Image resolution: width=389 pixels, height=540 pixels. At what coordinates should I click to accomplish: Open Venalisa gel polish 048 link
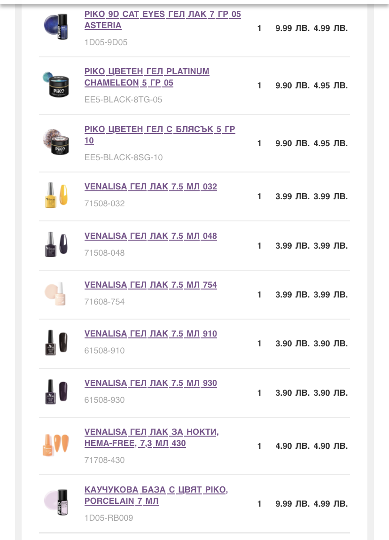151,236
